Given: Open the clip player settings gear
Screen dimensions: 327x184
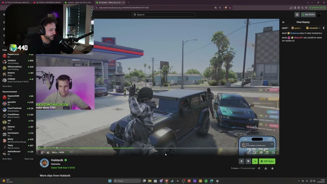Looking at the screenshot, I should (x=273, y=153).
